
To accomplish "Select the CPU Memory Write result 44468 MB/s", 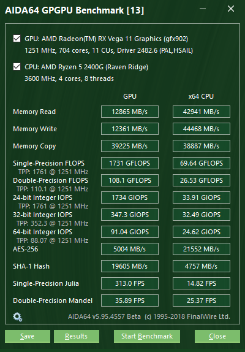I will tap(202, 129).
